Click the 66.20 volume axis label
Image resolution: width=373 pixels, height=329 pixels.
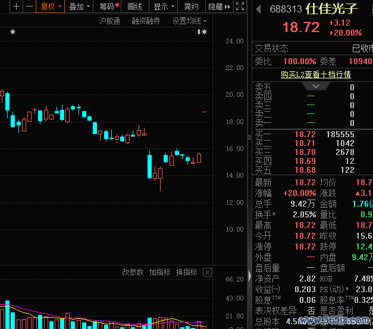[234, 279]
